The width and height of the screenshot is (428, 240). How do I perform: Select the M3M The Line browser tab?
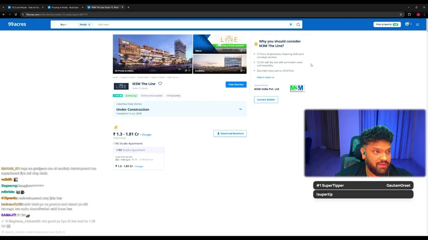(x=105, y=7)
